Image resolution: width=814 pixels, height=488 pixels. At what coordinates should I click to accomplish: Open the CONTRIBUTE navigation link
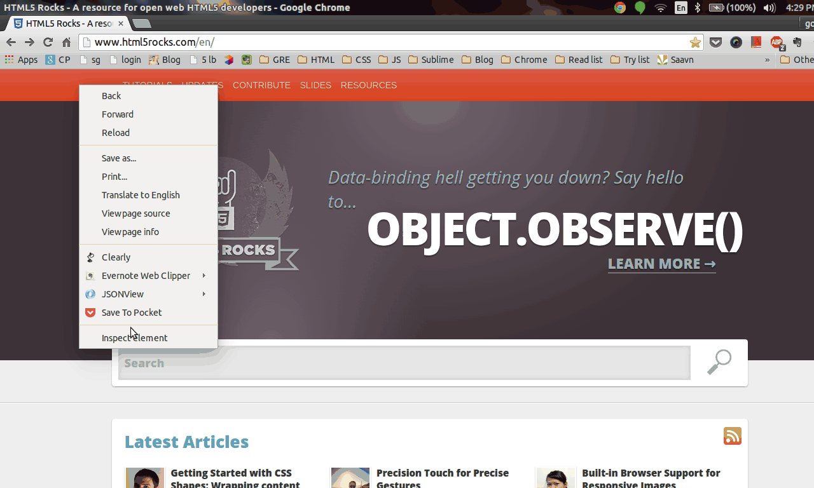261,85
